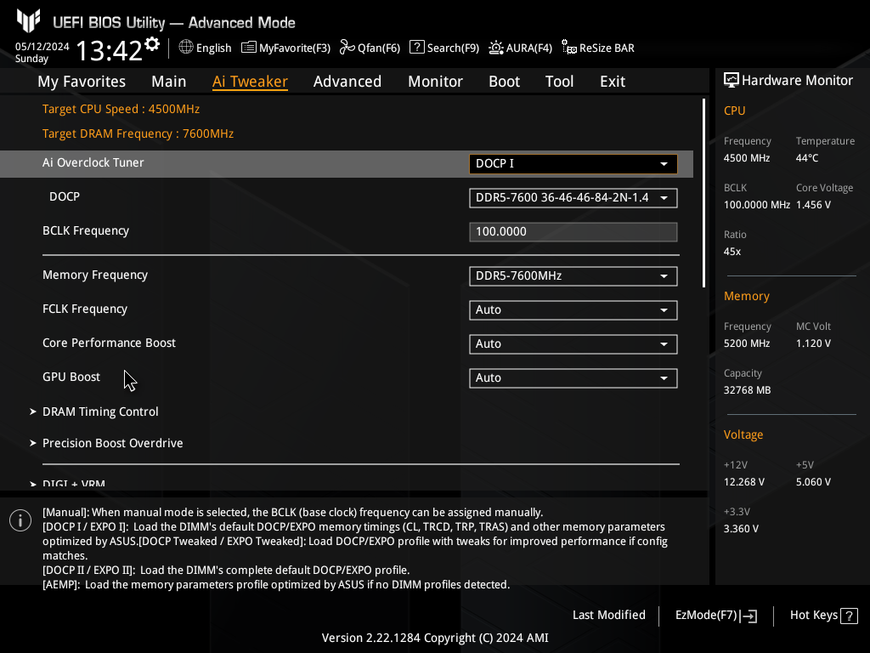The height and width of the screenshot is (653, 870).
Task: Click the 32768 MB capacity value
Action: coord(747,390)
